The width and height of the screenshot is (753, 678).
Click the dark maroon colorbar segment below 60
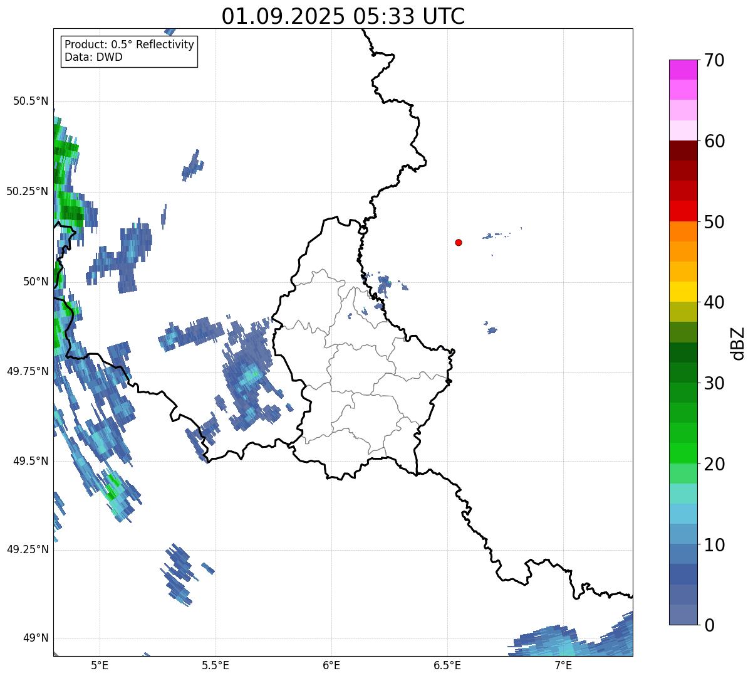[x=683, y=151]
